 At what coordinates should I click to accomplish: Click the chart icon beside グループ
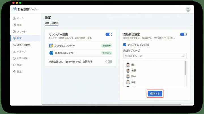click(14, 52)
